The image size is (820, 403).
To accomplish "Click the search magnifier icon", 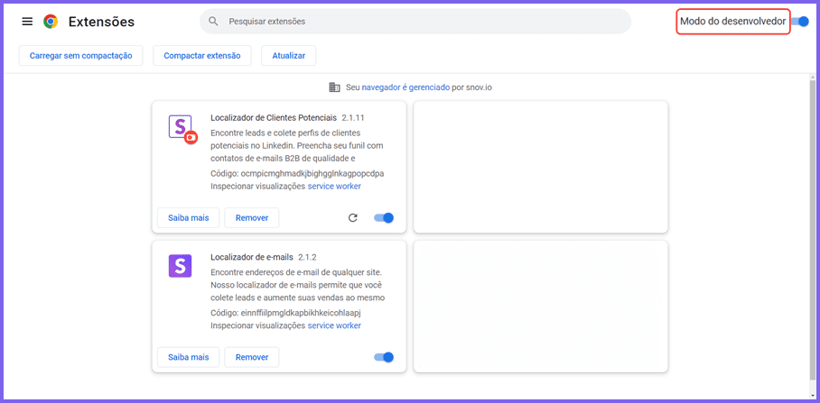I will [x=214, y=21].
